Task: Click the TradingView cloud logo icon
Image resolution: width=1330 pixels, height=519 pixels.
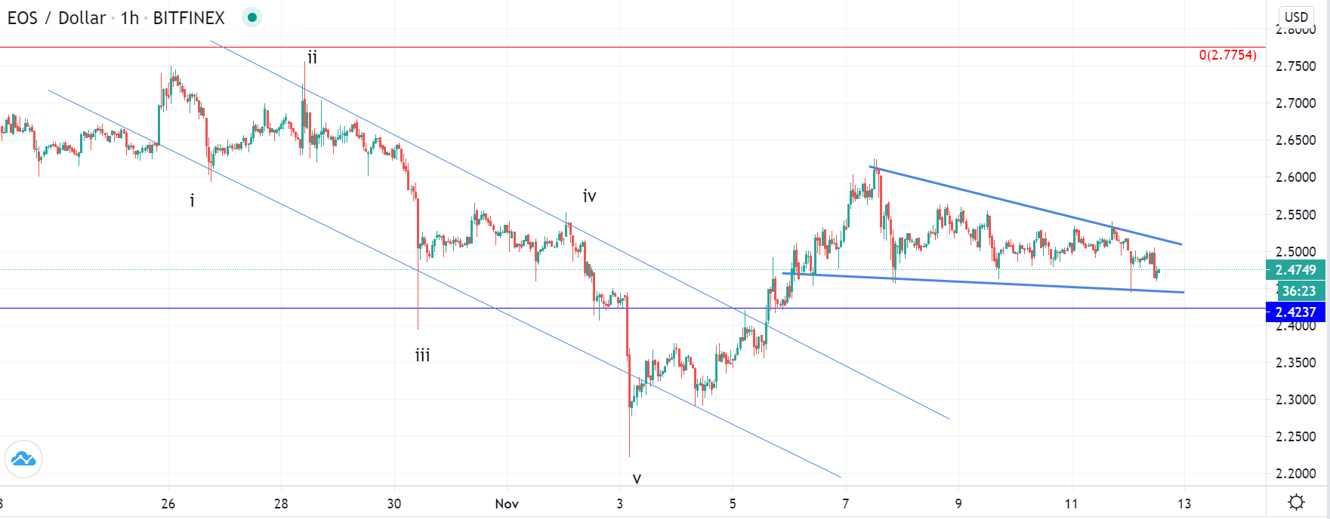Action: coord(23,459)
